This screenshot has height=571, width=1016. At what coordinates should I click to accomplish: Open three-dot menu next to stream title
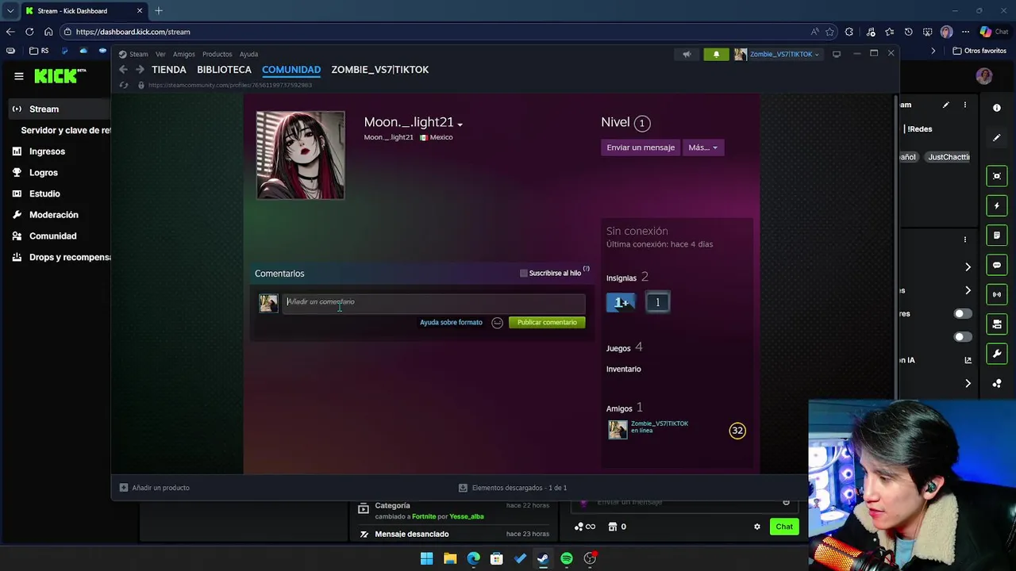[x=965, y=105]
